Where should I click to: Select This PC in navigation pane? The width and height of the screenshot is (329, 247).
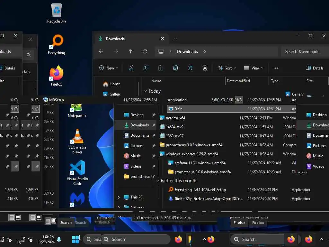point(133,197)
